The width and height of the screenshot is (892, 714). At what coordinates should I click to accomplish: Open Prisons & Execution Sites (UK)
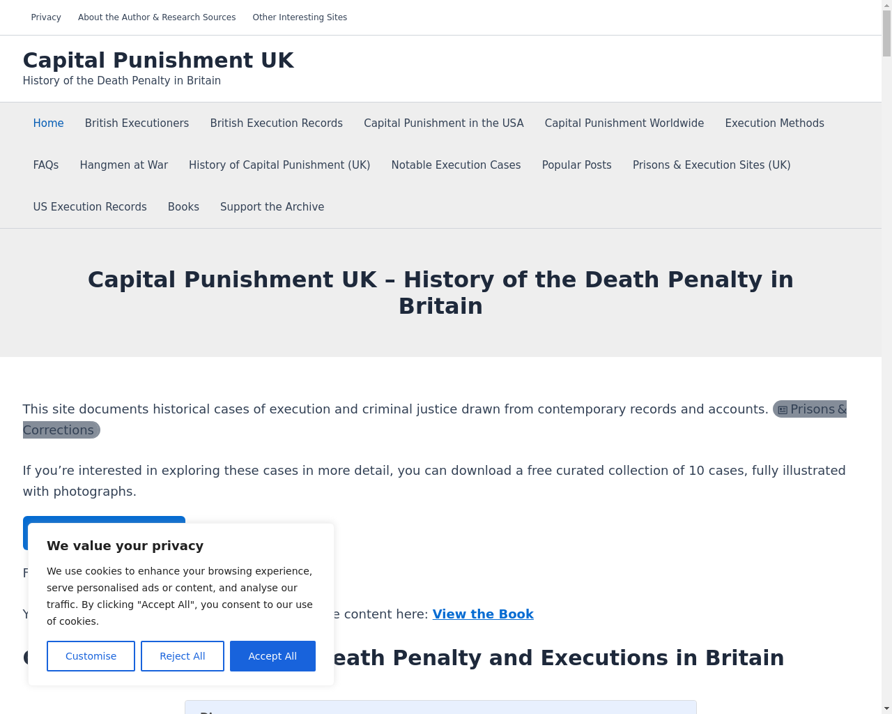[x=712, y=165]
